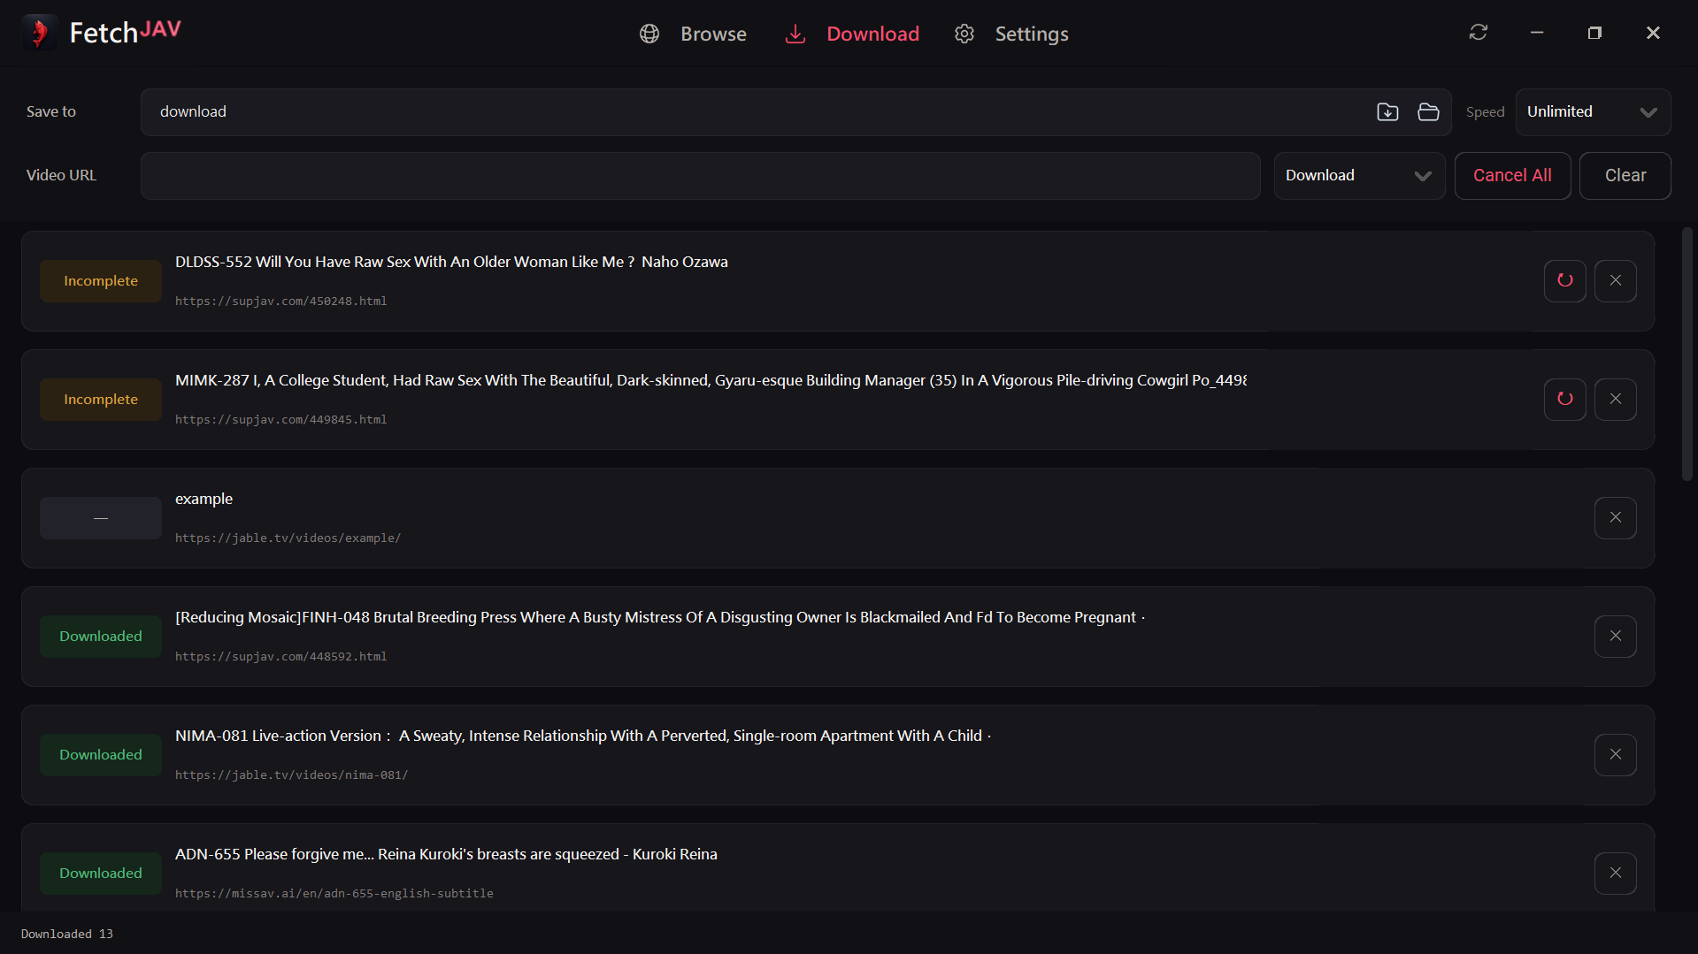
Task: Switch to the Download tab
Action: (872, 34)
